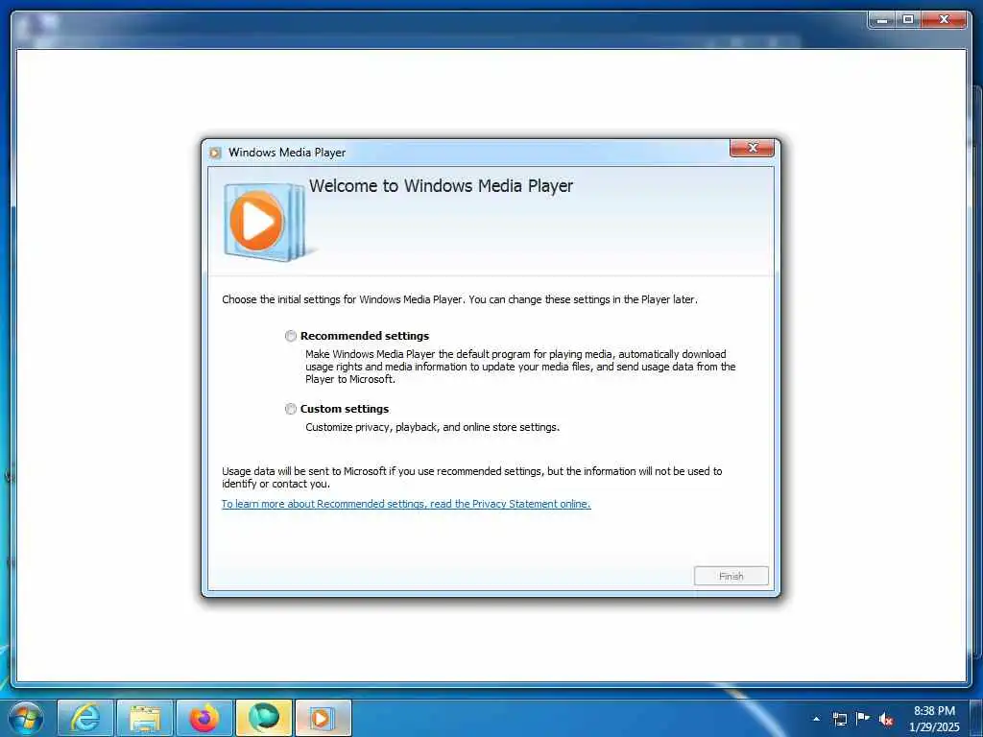Choose the Custom settings radio option
Image resolution: width=983 pixels, height=737 pixels.
(x=290, y=409)
